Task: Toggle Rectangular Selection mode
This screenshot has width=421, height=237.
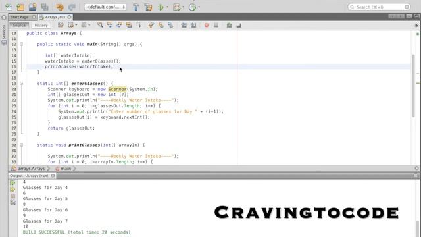Action: (139, 25)
